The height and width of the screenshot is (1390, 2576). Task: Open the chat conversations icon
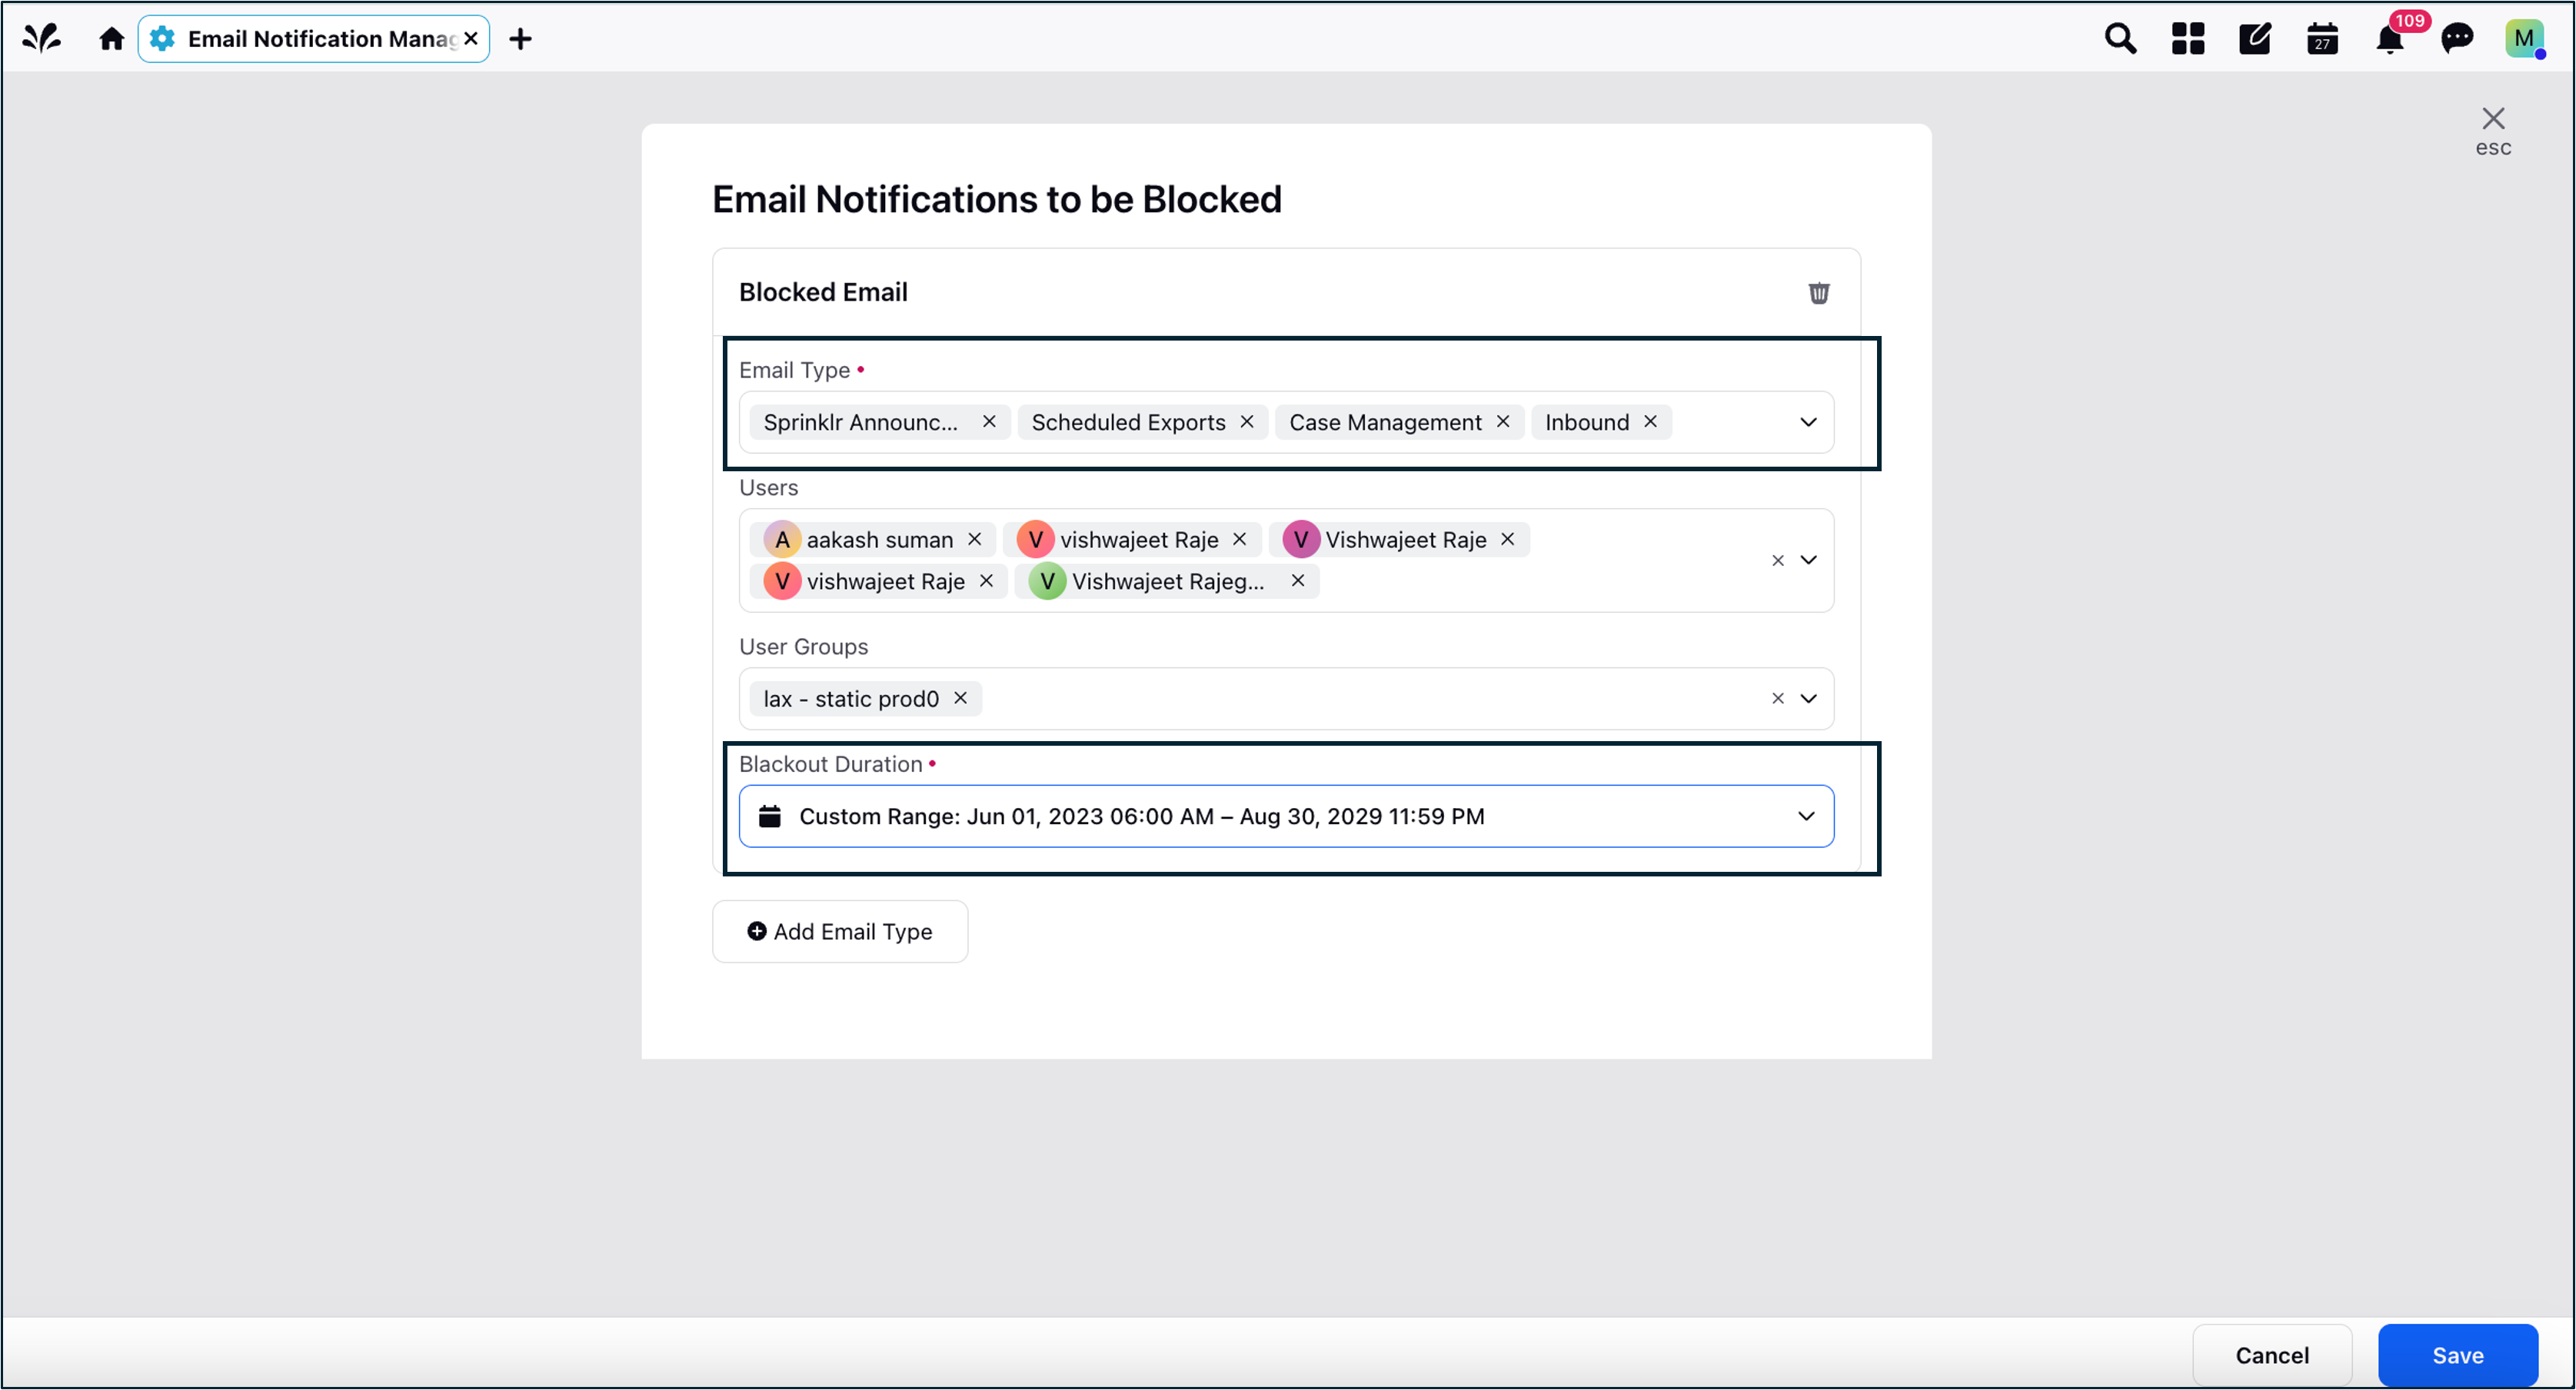click(x=2457, y=39)
